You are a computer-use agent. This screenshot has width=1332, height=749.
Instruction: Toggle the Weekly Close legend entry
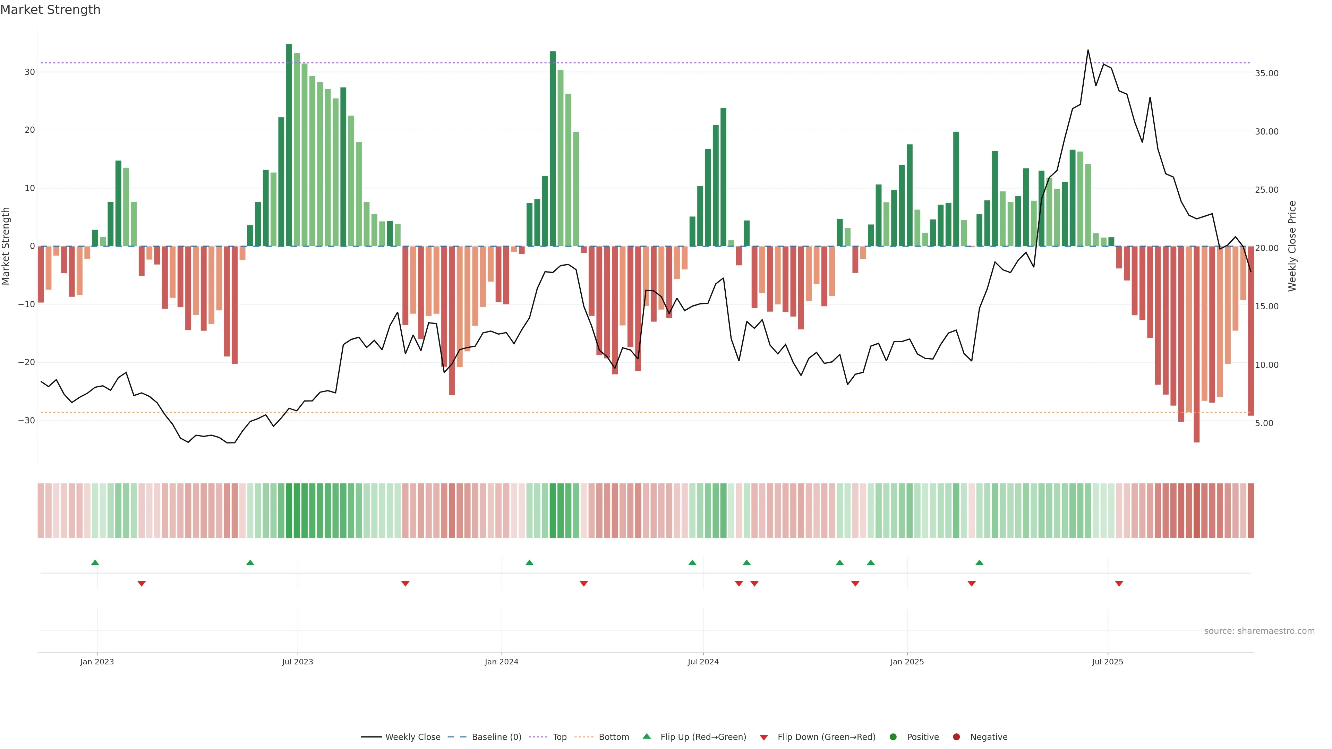(x=412, y=737)
